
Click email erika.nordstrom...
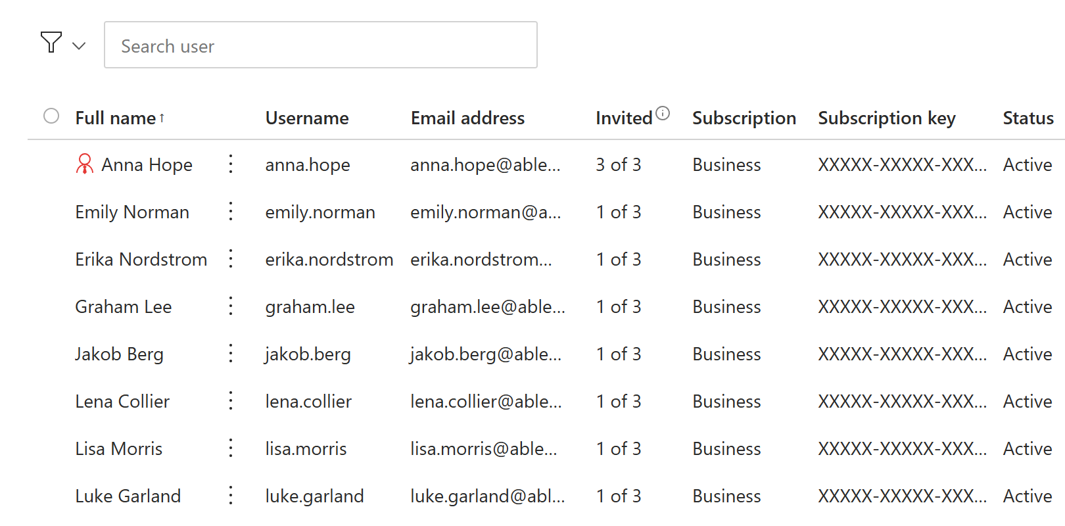481,260
